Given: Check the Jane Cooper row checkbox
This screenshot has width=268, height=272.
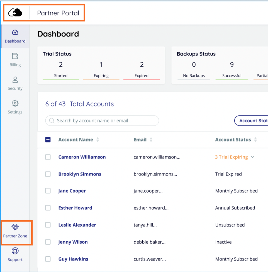Looking at the screenshot, I should tap(48, 191).
